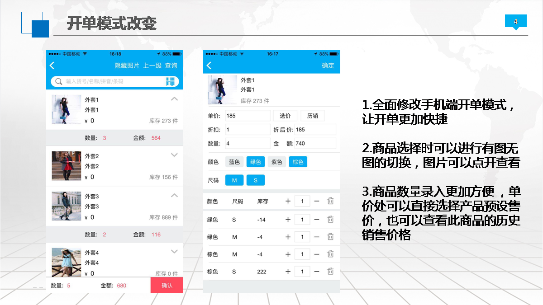Click minus icon for 棕色 M row

pos(317,254)
